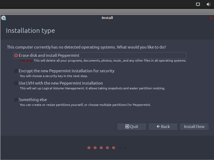
Task: Click the third progress step dot
Action: (101, 148)
